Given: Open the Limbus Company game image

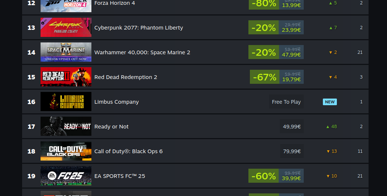Looking at the screenshot, I should coord(66,102).
